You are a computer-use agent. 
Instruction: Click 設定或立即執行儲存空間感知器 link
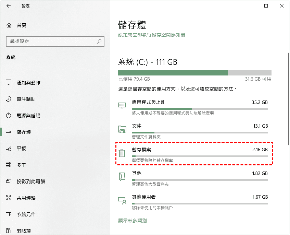[152, 35]
